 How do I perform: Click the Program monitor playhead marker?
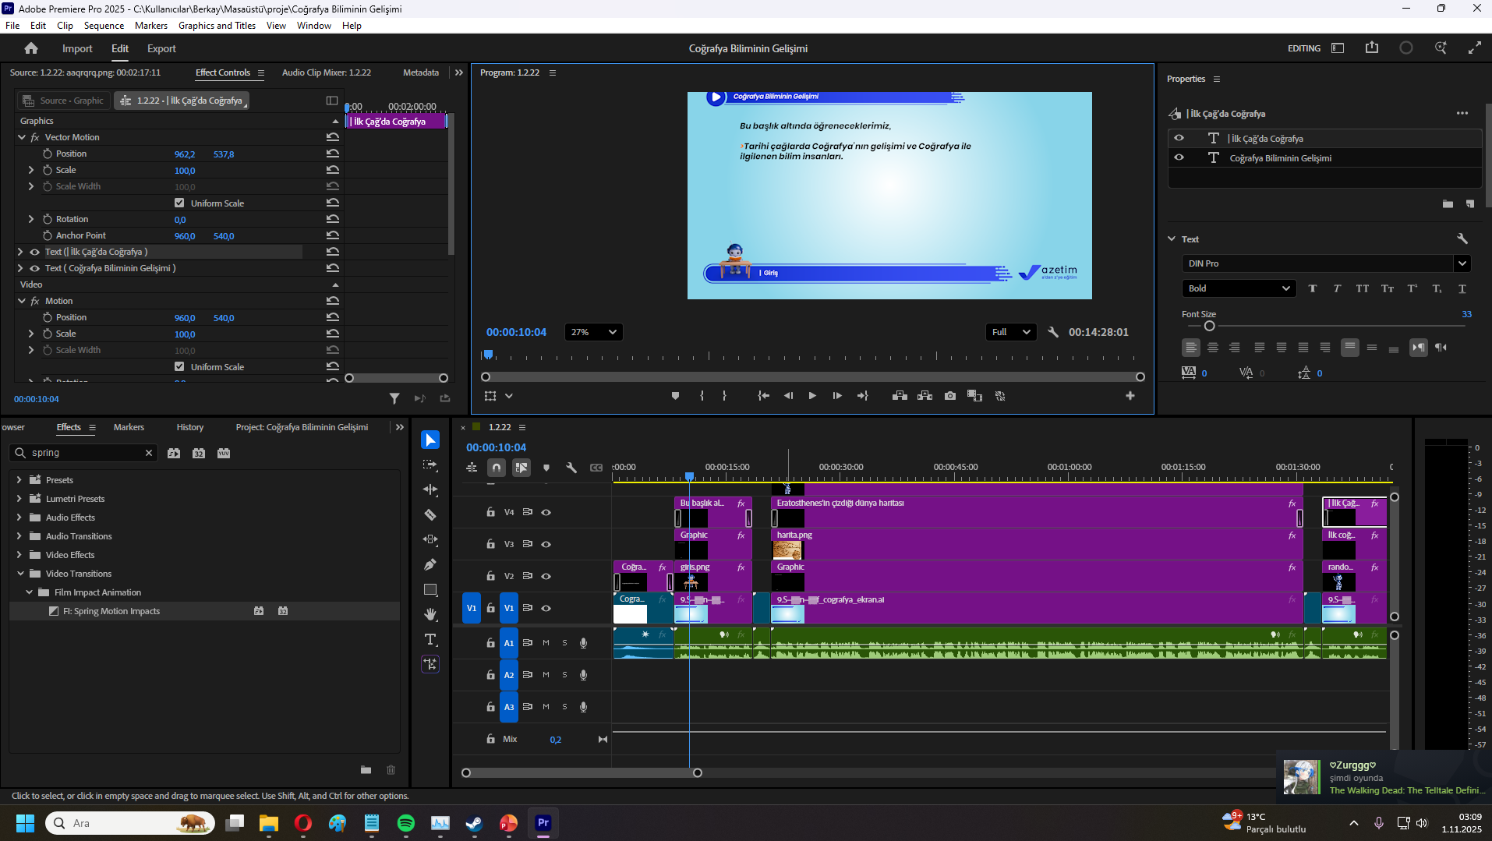(x=488, y=355)
